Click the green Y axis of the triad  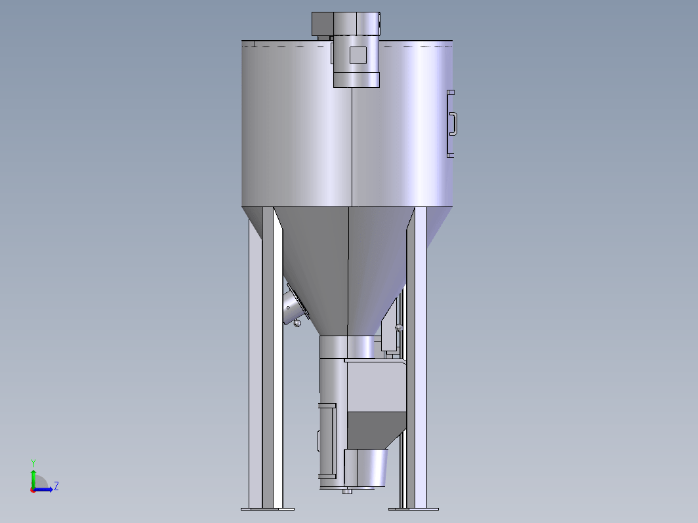pyautogui.click(x=33, y=478)
